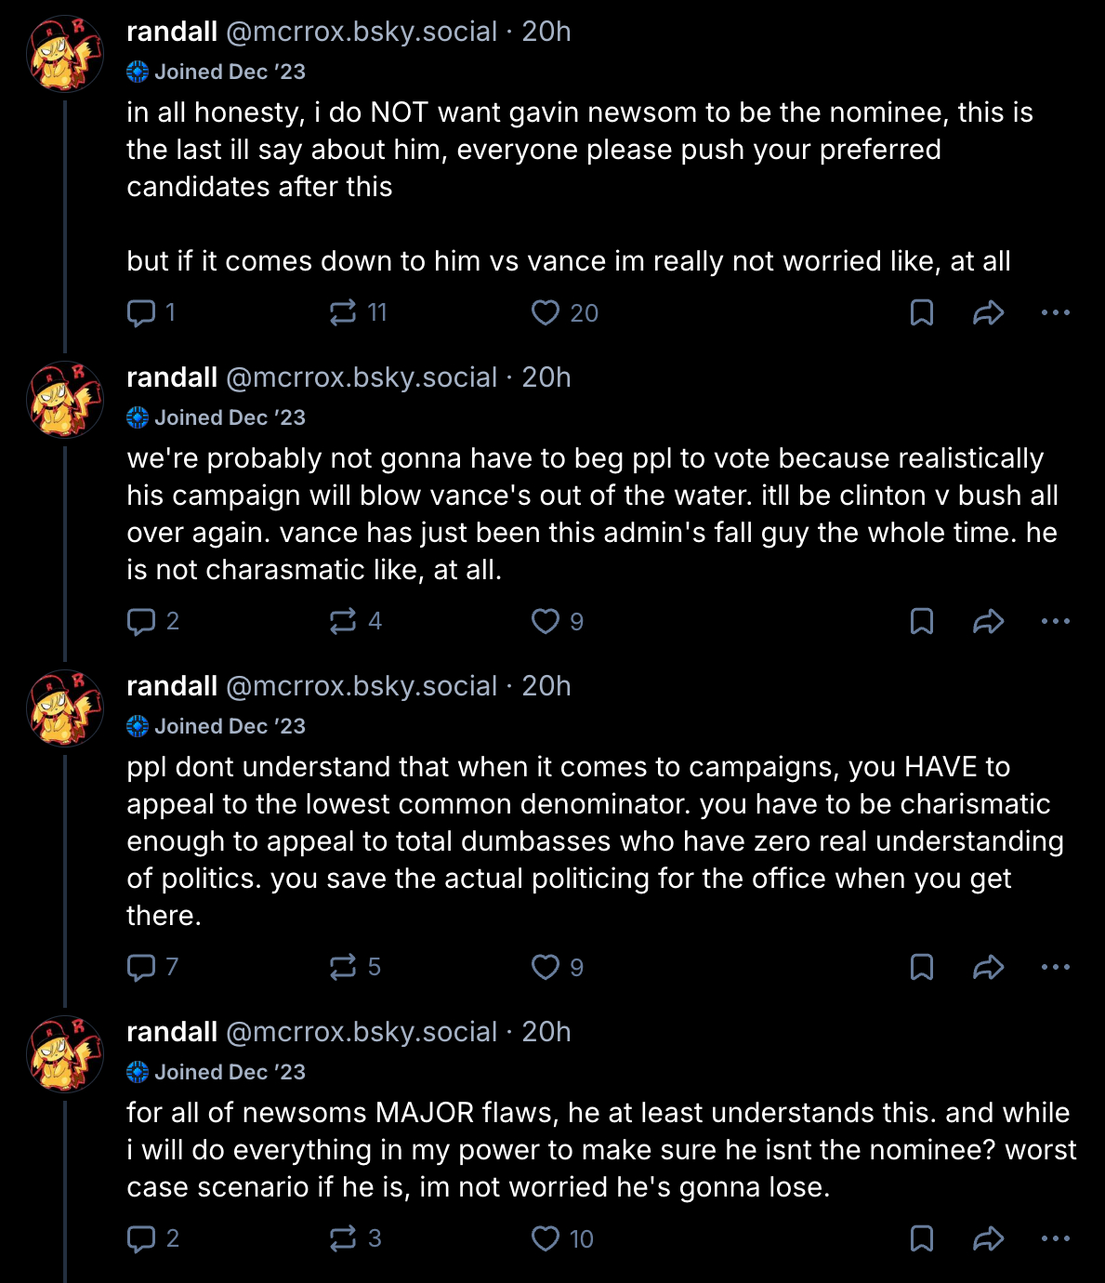Open randall's profile from first post name
1105x1283 pixels.
172,32
